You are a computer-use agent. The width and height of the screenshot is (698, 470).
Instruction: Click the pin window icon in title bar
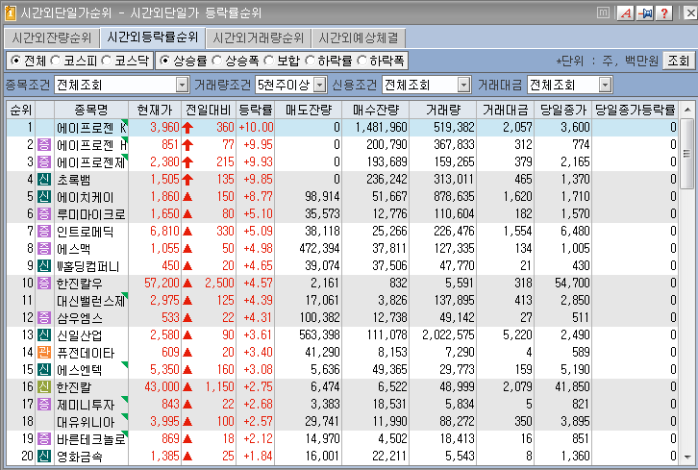pos(644,12)
